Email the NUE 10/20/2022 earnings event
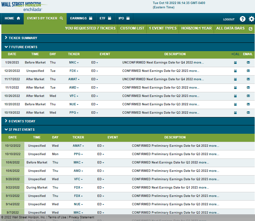 (248, 104)
